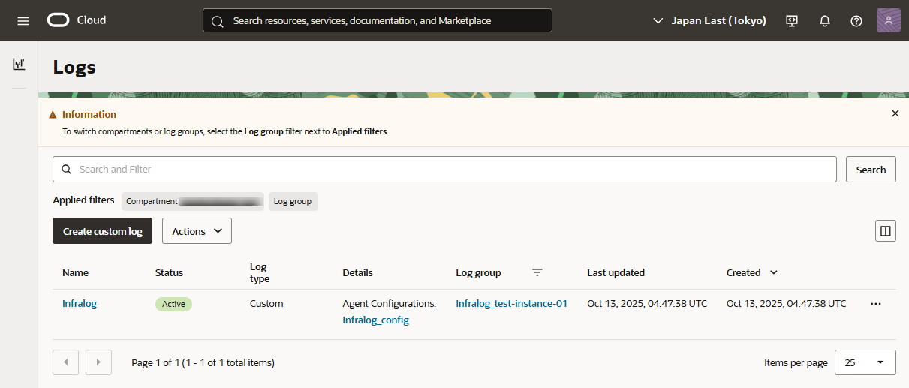
Task: Open the hamburger navigation menu
Action: [23, 20]
